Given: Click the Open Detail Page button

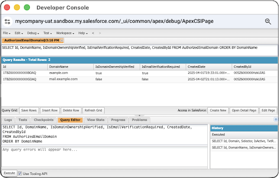Looking at the screenshot, I should 244,110.
